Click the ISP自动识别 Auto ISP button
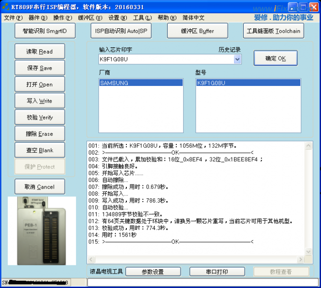 click(x=120, y=31)
